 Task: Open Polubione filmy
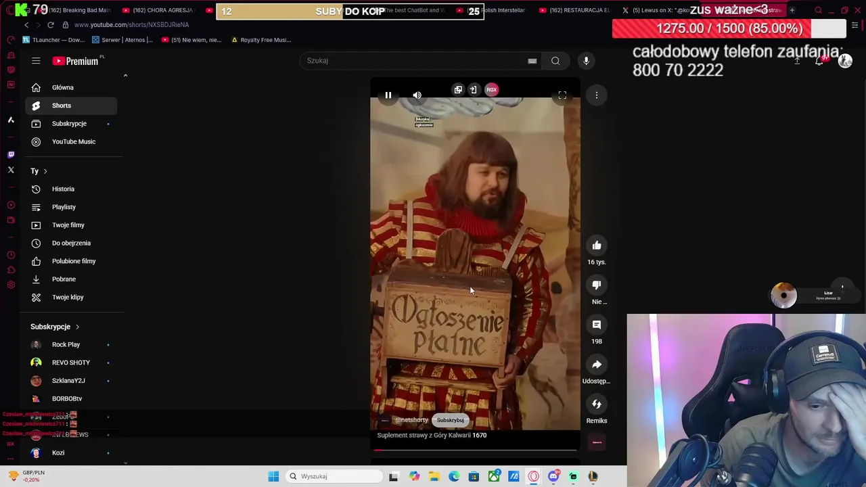(x=71, y=261)
